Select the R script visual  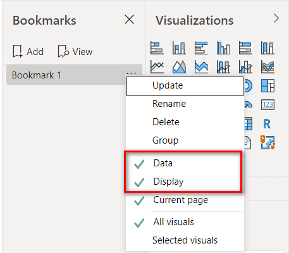pyautogui.click(x=267, y=124)
